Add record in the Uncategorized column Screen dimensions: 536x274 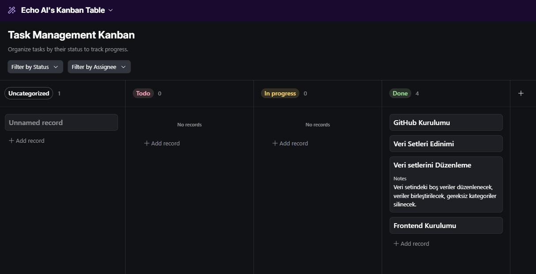[27, 141]
